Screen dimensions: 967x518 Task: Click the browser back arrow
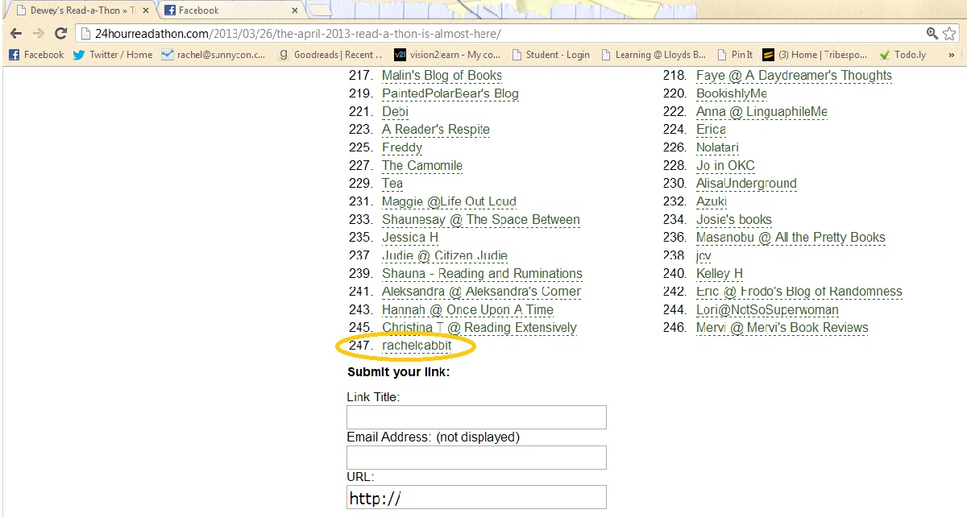click(15, 33)
